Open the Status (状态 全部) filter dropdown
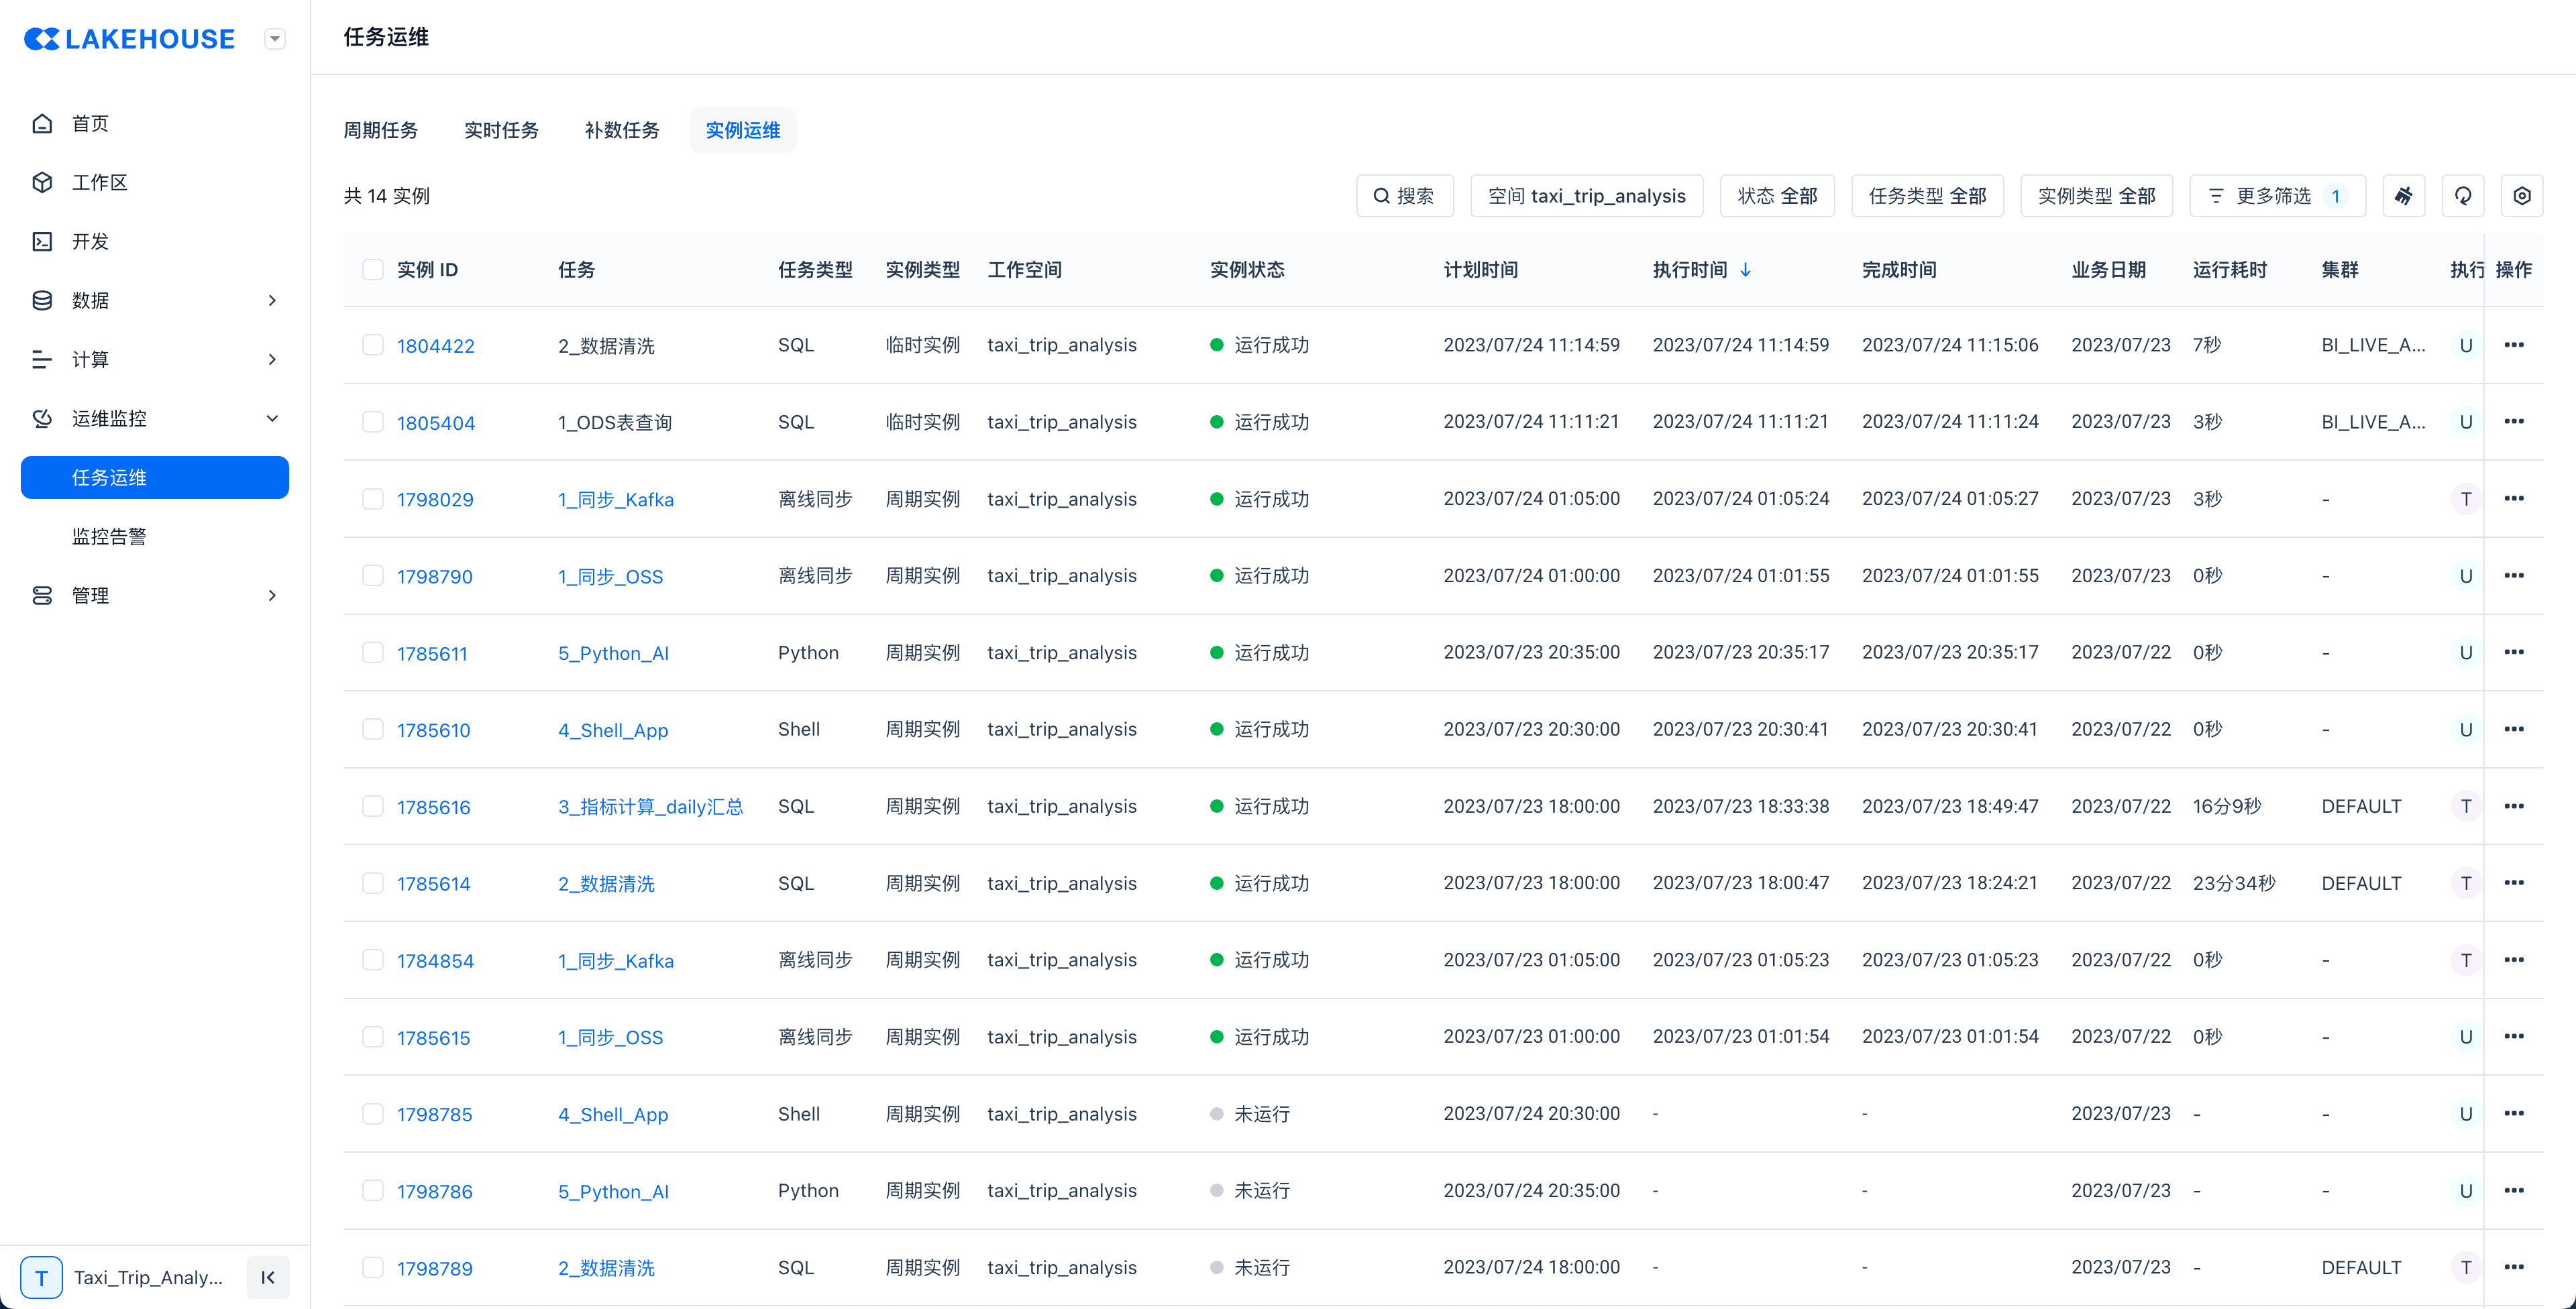This screenshot has width=2576, height=1309. pyautogui.click(x=1776, y=196)
